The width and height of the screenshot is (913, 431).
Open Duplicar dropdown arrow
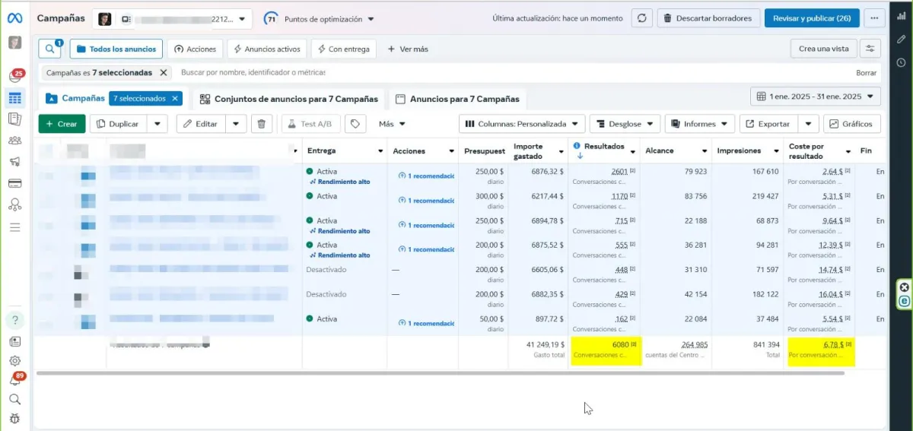coord(157,124)
